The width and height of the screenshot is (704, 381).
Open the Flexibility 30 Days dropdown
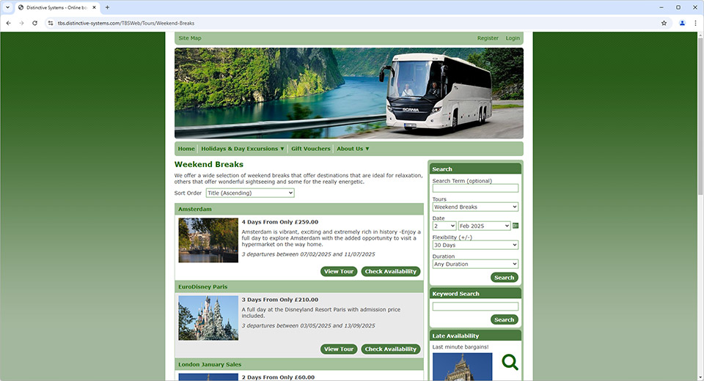click(x=475, y=245)
